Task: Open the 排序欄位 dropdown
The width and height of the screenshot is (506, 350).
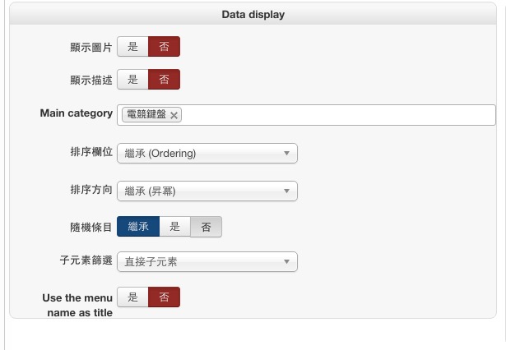Action: (x=207, y=154)
